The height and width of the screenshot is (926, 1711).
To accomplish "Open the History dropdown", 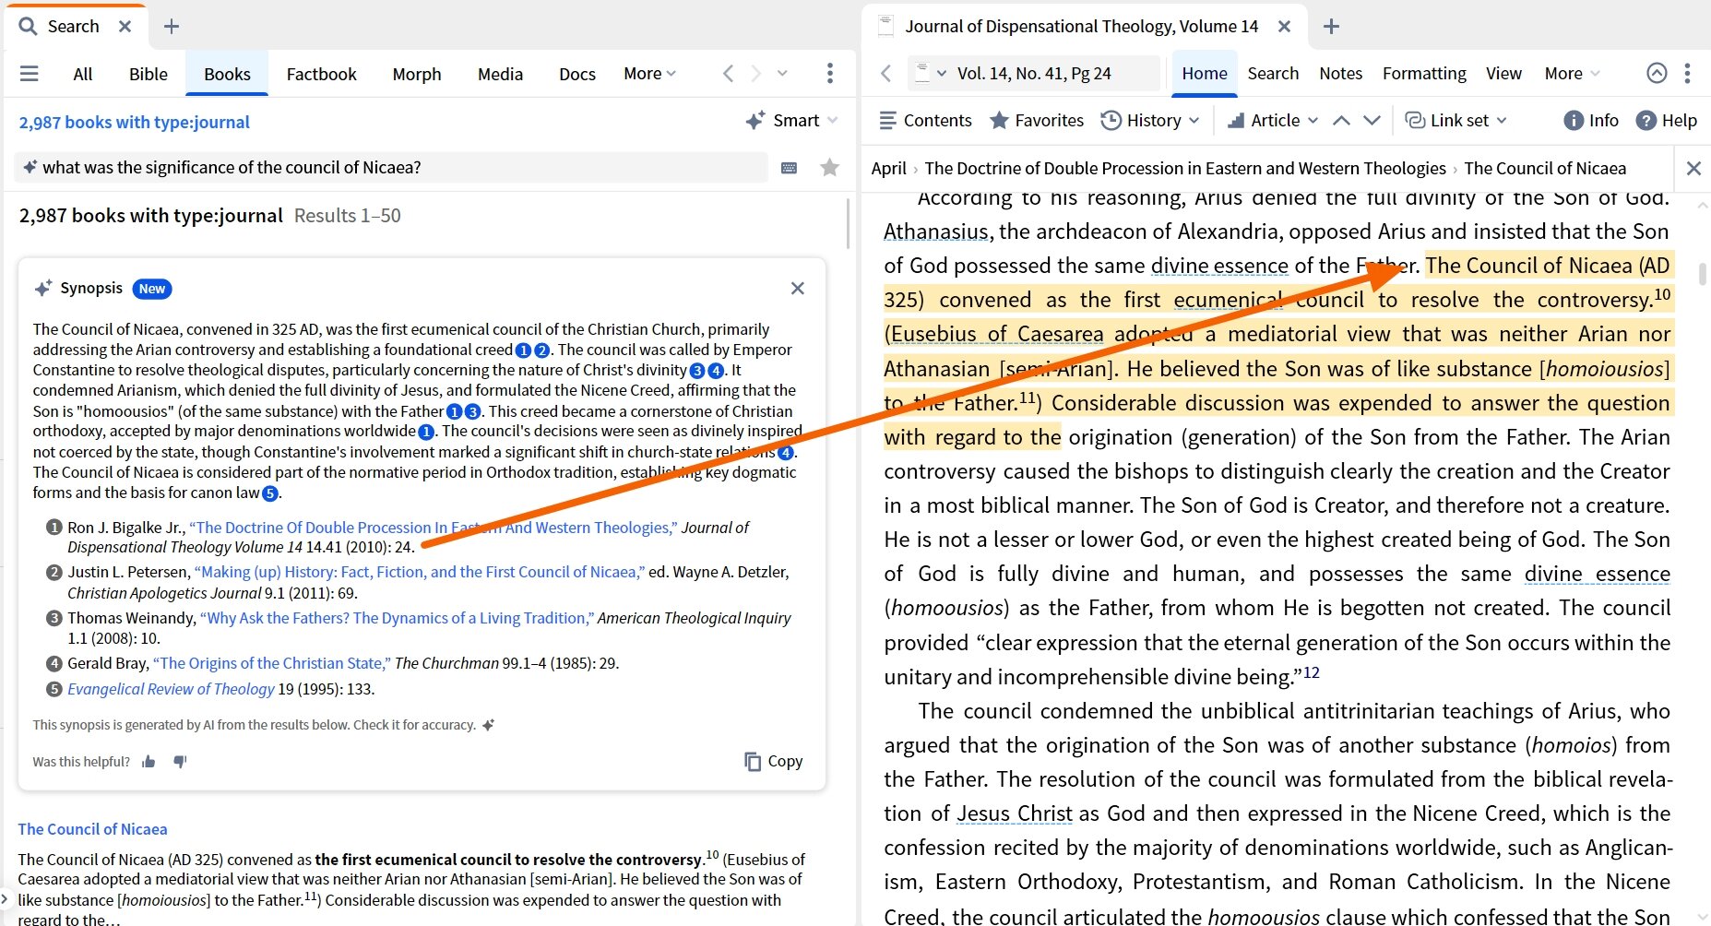I will [1150, 120].
